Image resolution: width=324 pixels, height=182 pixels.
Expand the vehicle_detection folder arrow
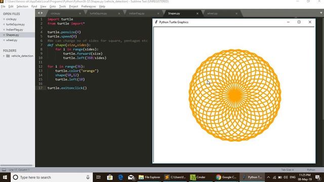[4, 56]
